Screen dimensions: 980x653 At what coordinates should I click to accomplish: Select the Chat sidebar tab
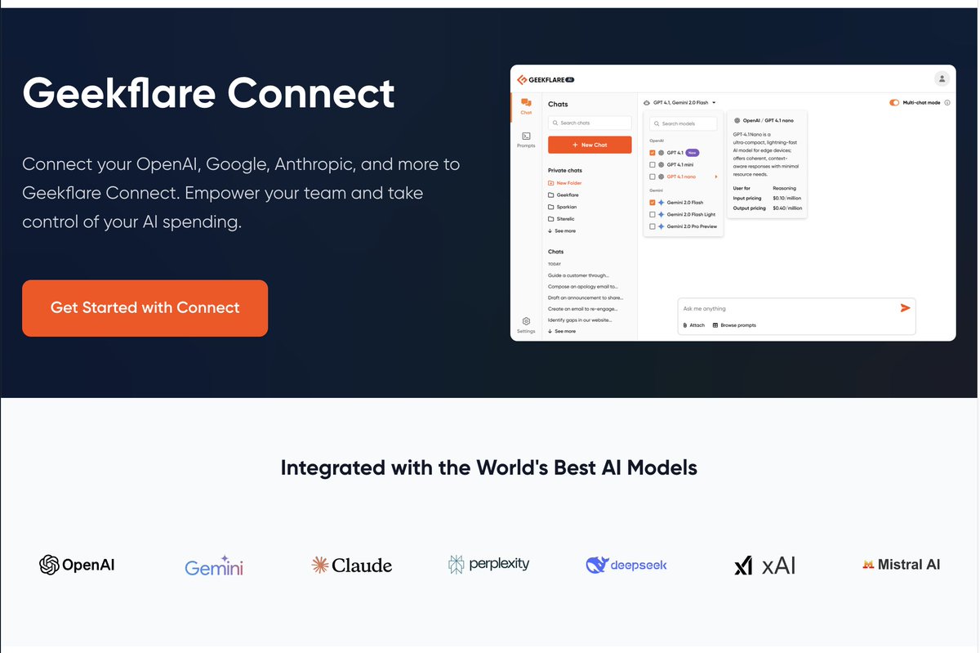pyautogui.click(x=526, y=106)
